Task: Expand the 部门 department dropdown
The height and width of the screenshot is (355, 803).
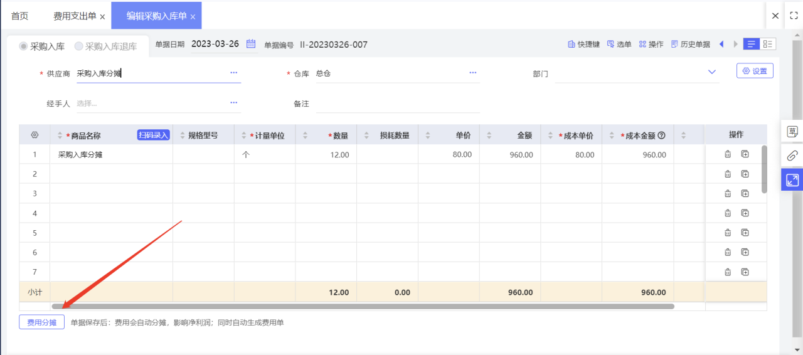Action: pyautogui.click(x=712, y=72)
